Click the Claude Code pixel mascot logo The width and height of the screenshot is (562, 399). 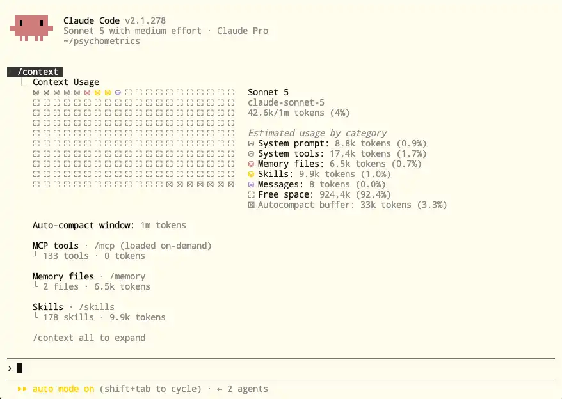(31, 27)
